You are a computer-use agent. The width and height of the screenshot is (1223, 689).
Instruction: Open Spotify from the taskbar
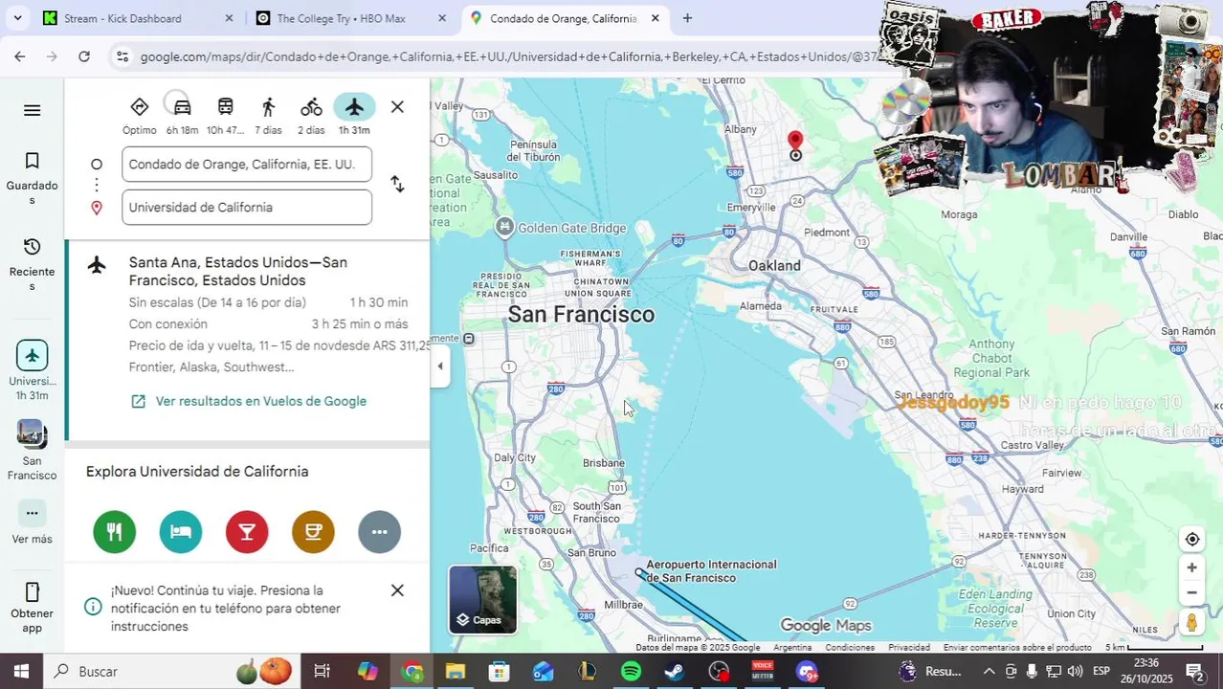[x=631, y=672]
